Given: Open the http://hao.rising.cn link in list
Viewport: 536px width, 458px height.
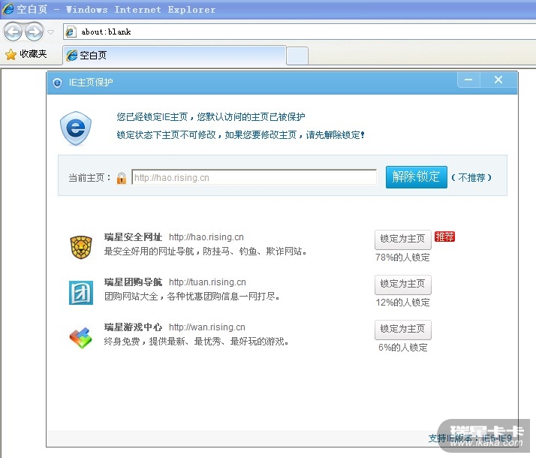Looking at the screenshot, I should 206,237.
